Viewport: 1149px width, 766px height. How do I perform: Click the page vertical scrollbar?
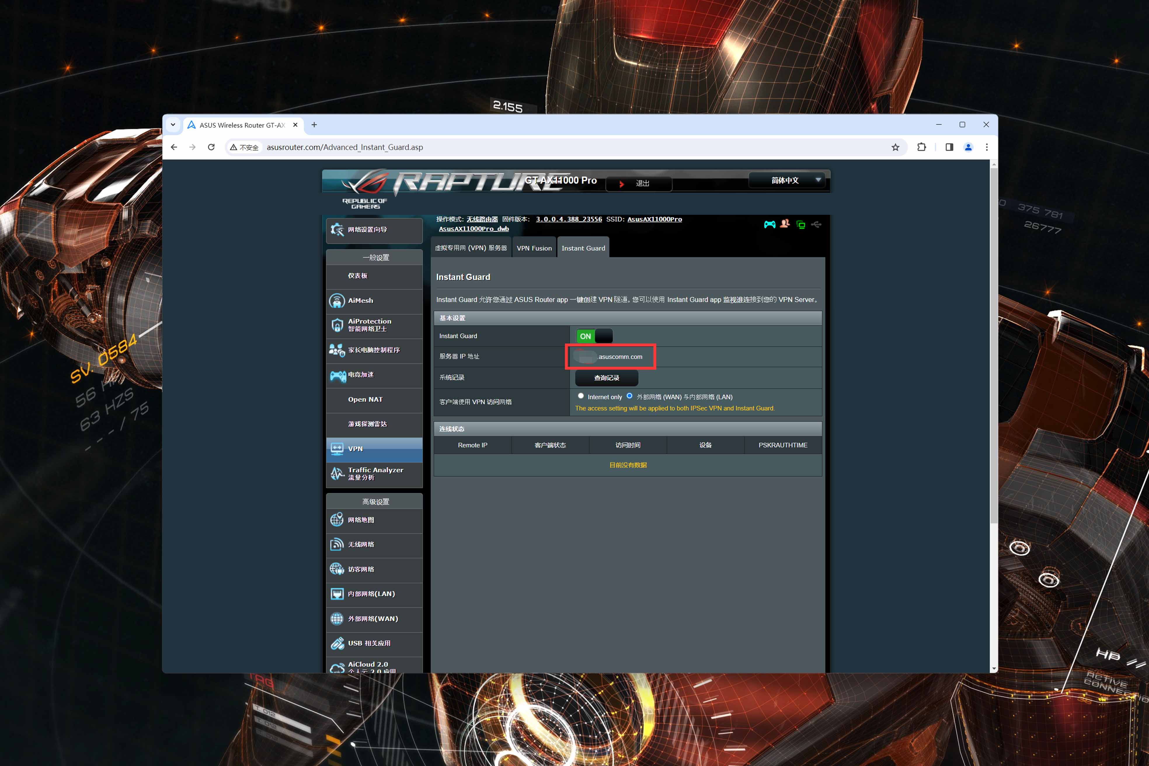point(994,346)
